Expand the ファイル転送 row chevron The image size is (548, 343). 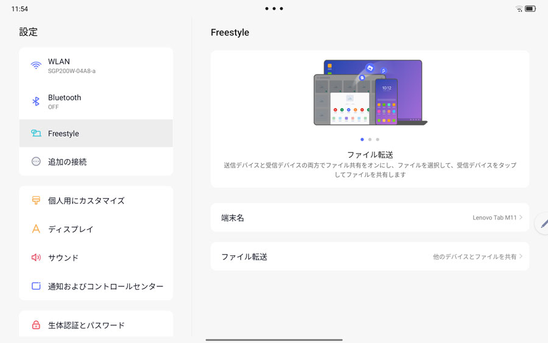coord(521,256)
